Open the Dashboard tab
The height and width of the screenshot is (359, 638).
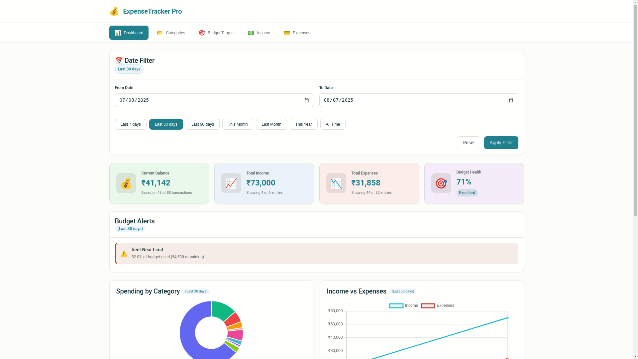pos(129,33)
